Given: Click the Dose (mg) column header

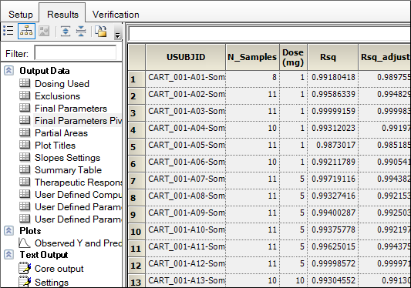Looking at the screenshot, I should click(293, 57).
